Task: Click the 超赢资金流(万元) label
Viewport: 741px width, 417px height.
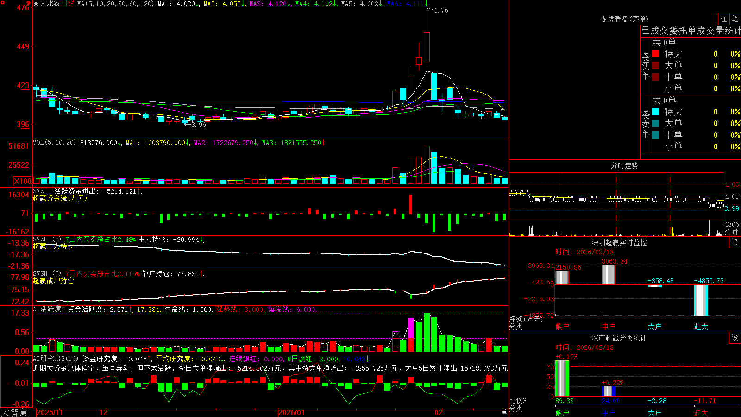Action: (60, 198)
